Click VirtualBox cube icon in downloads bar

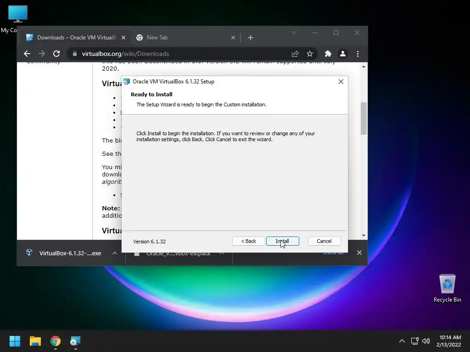tap(29, 253)
